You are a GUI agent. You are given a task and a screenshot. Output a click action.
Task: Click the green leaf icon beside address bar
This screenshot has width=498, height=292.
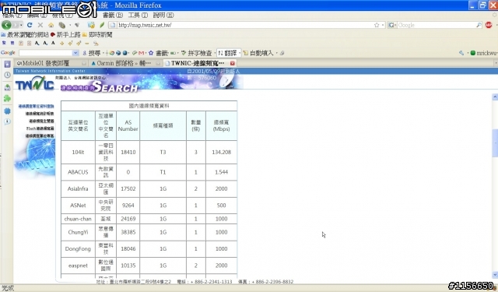click(102, 25)
